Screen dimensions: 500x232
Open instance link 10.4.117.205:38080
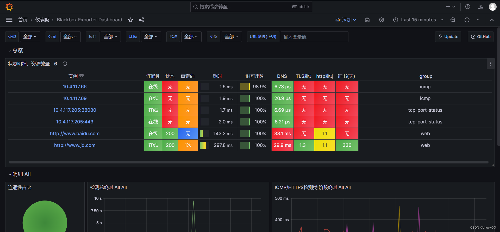tap(75, 110)
